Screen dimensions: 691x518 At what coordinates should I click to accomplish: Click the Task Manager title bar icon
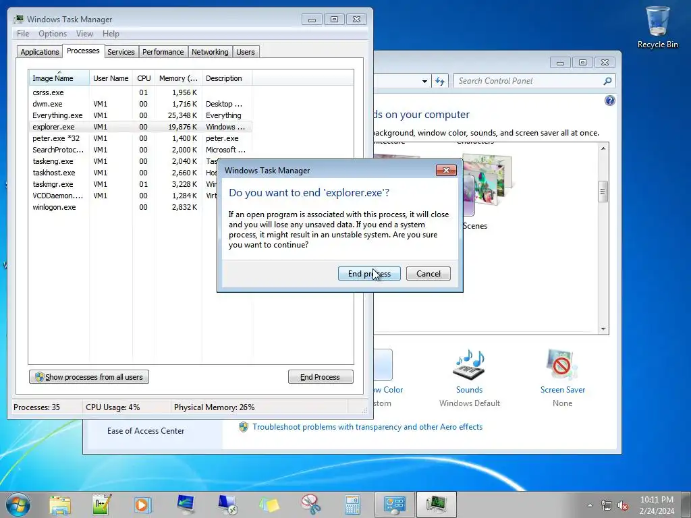(18, 19)
